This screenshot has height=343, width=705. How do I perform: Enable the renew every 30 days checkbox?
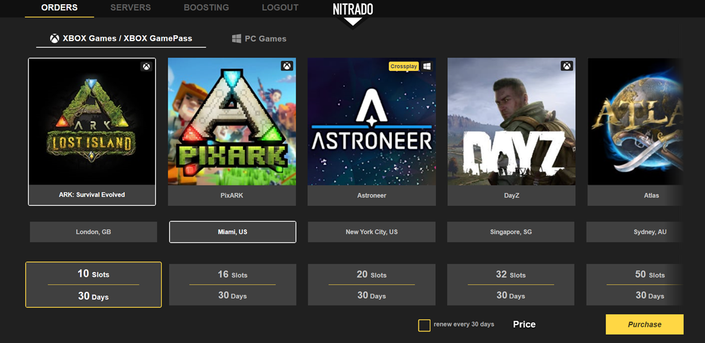pos(424,325)
